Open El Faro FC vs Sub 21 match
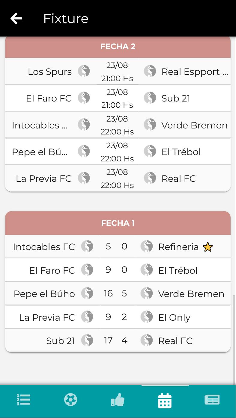236x418 pixels. (x=118, y=98)
